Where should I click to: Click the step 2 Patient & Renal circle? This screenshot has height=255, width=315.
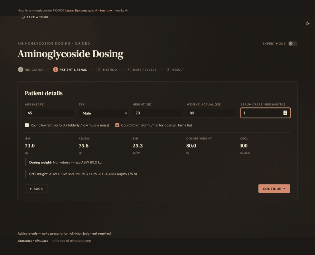56,70
